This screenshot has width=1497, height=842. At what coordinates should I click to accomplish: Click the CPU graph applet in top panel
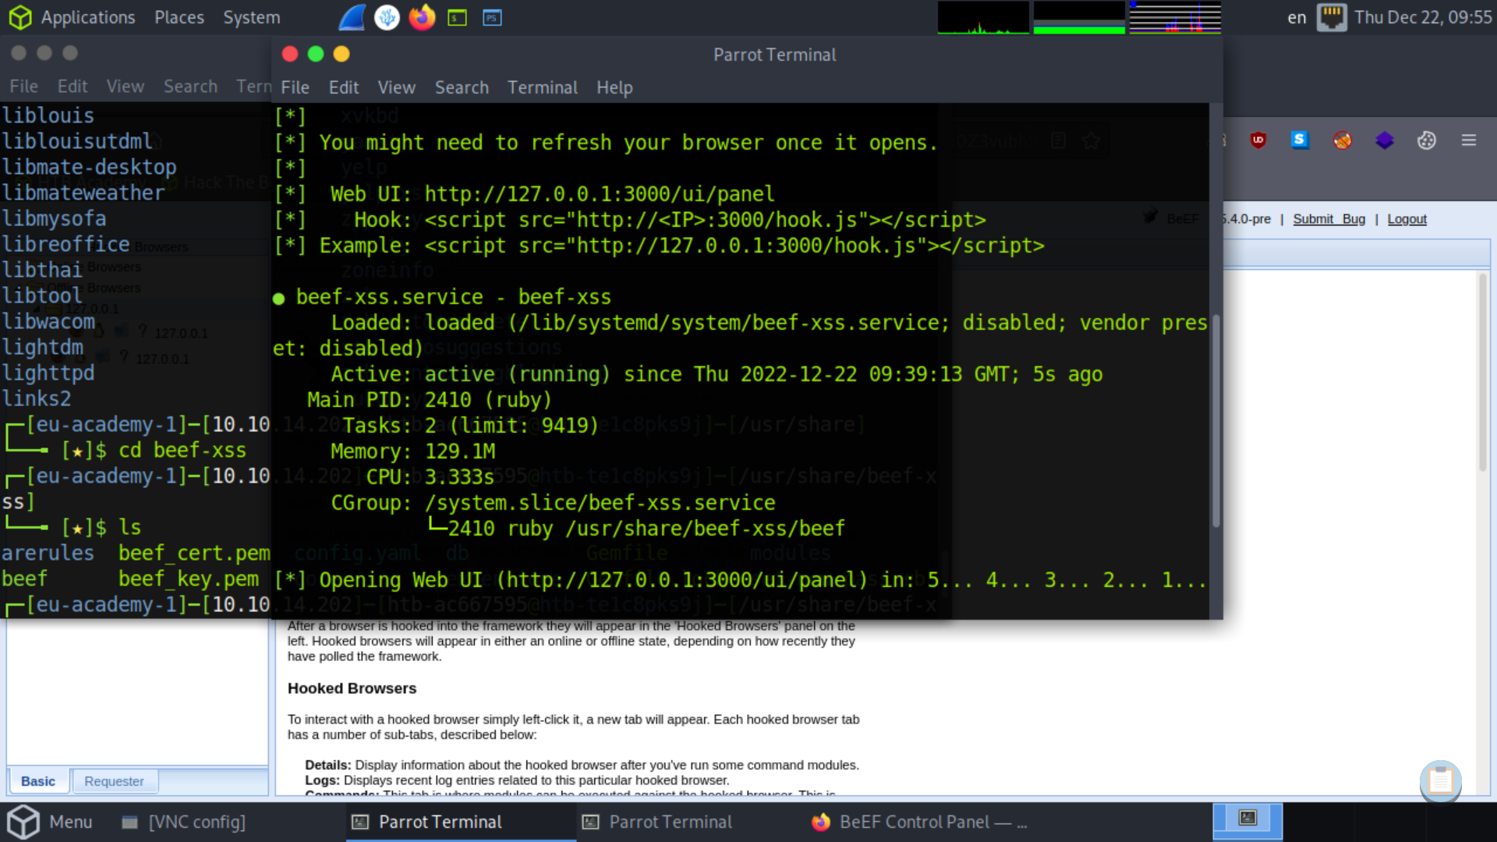982,17
